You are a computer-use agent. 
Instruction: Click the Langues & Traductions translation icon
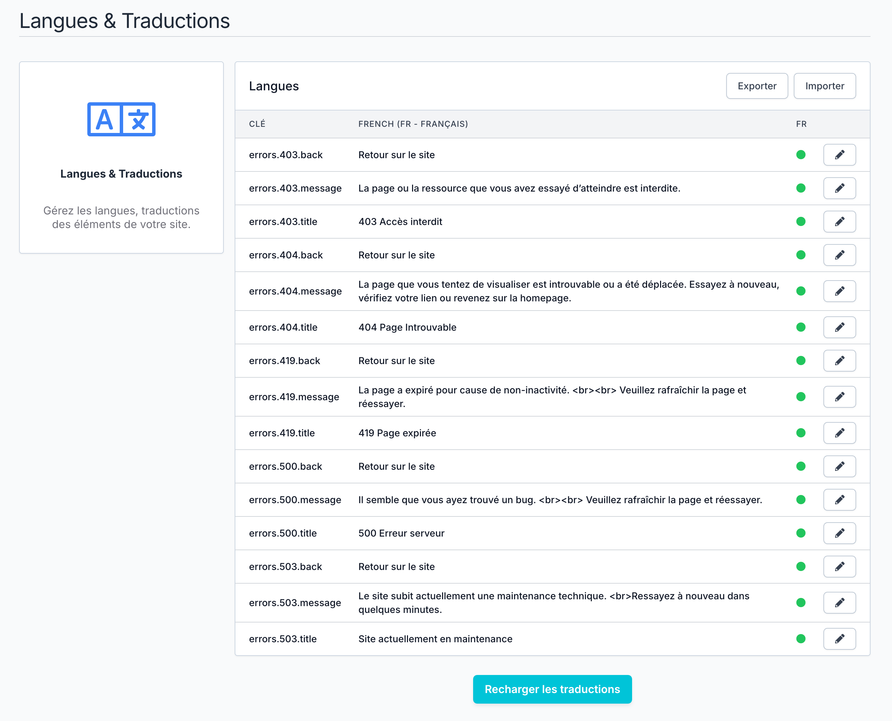tap(121, 120)
